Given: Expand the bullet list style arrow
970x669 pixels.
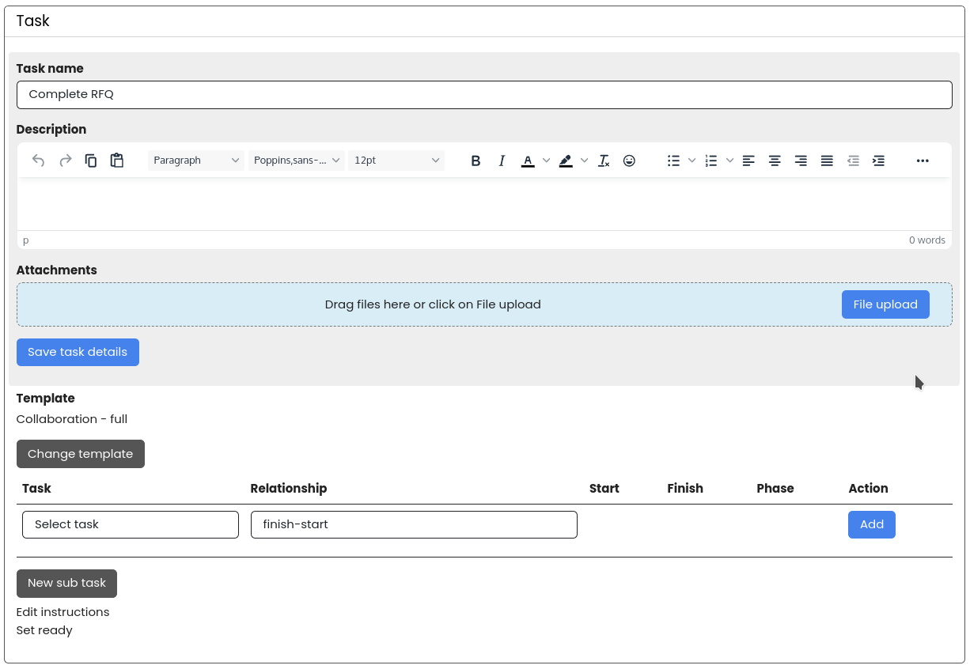Looking at the screenshot, I should click(692, 161).
